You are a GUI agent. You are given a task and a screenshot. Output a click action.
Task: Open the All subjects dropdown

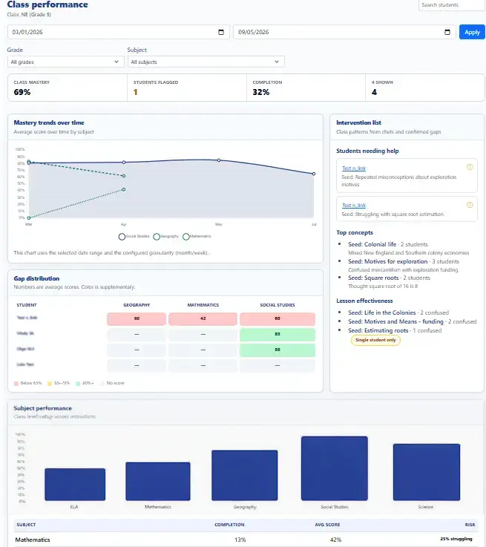click(206, 62)
